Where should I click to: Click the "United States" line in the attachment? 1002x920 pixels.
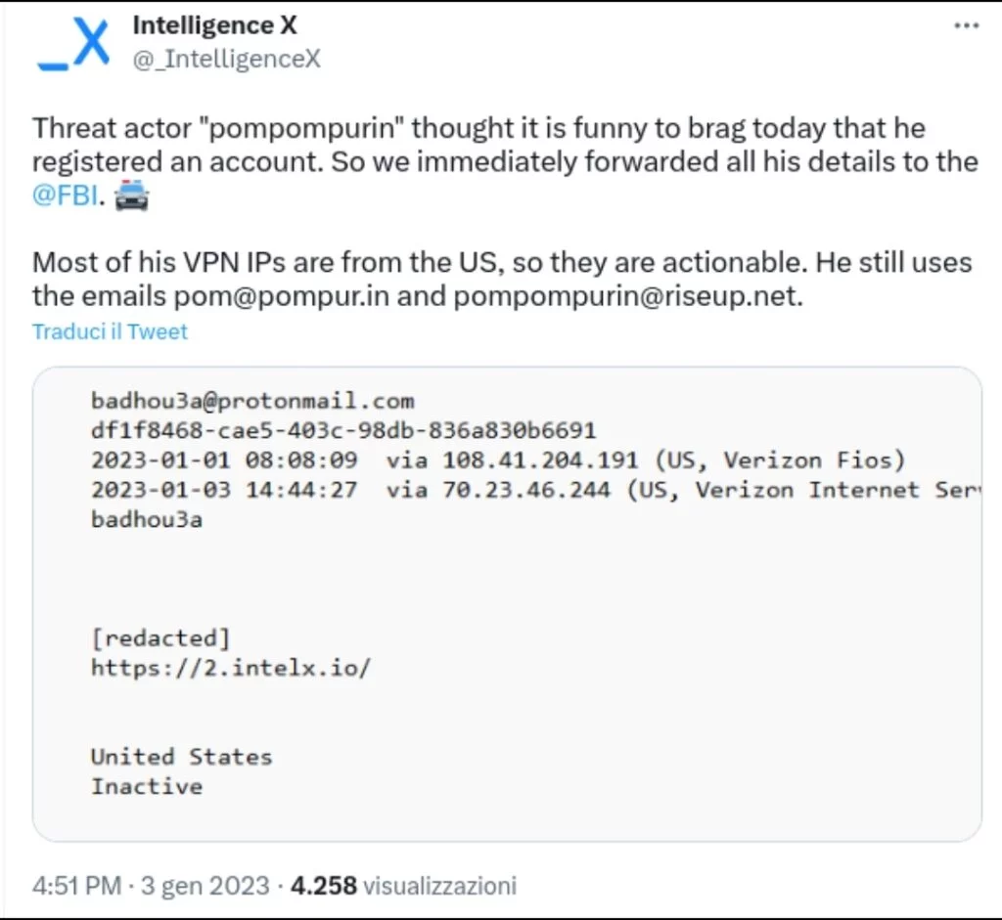pos(181,756)
